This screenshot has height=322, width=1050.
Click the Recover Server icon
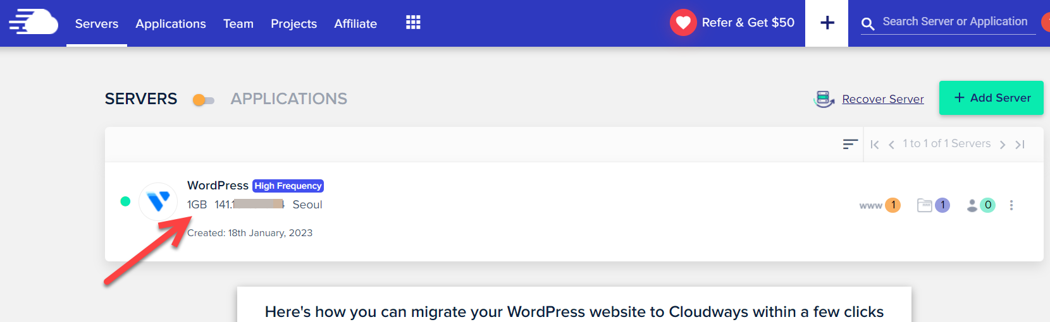824,99
